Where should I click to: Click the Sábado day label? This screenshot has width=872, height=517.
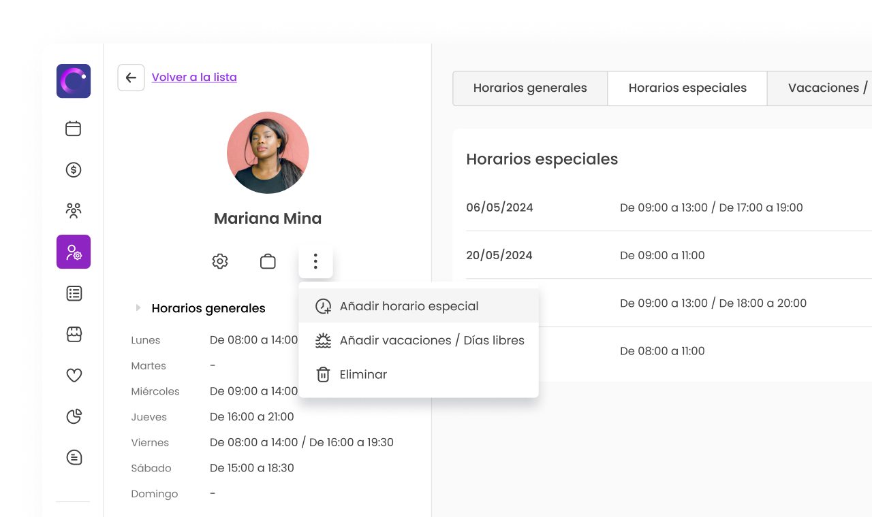151,468
